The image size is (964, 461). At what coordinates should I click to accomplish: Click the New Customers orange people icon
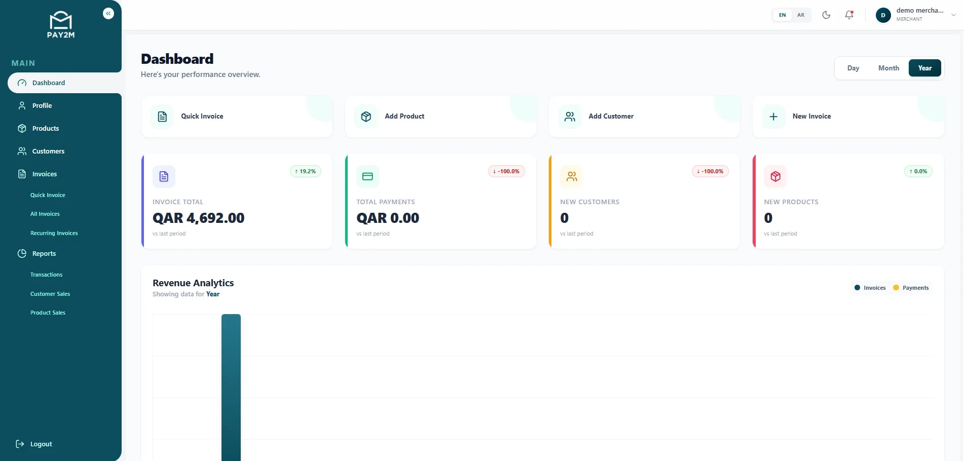(x=572, y=176)
